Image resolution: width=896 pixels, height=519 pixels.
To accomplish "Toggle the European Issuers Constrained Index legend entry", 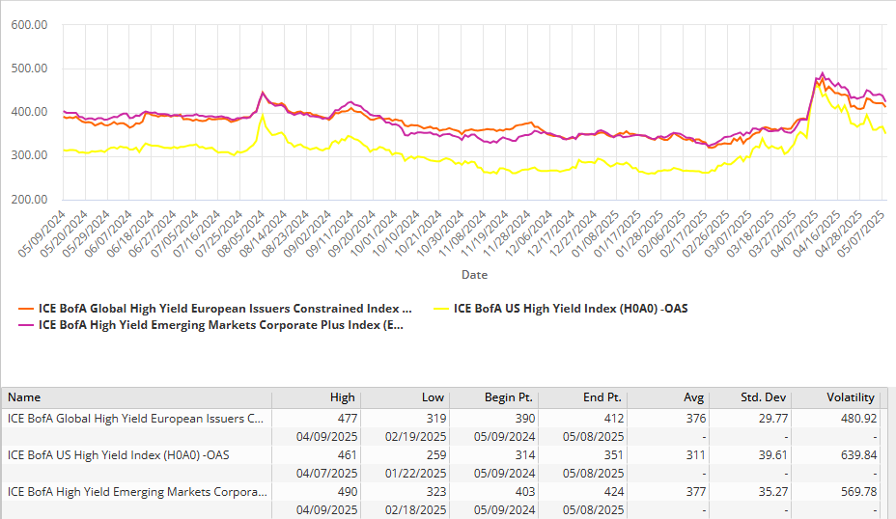I will (x=215, y=309).
